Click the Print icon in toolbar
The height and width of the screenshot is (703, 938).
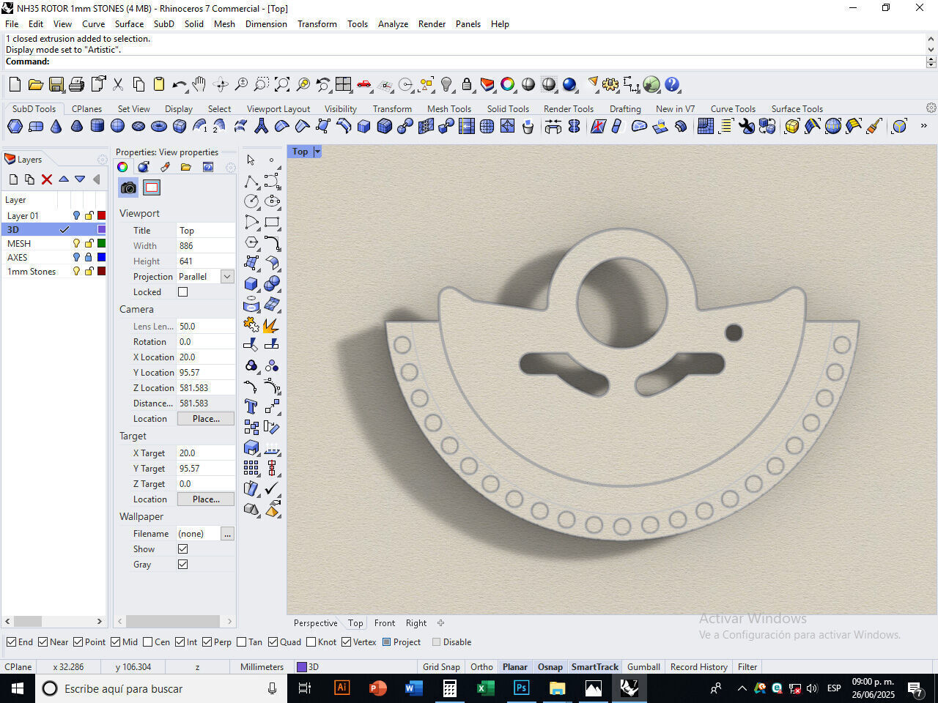[x=76, y=85]
